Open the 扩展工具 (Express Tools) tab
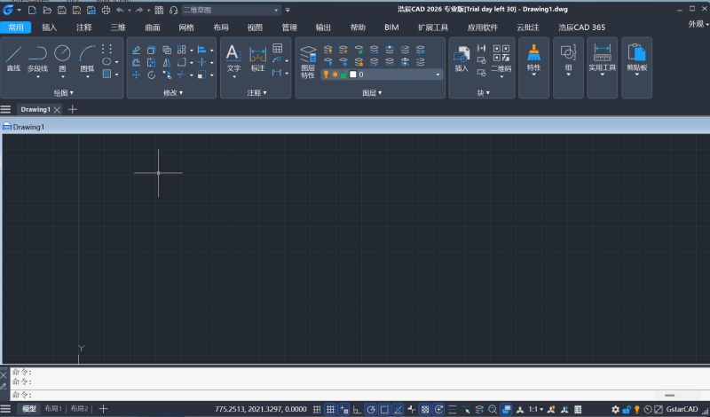This screenshot has height=417, width=710. click(433, 28)
